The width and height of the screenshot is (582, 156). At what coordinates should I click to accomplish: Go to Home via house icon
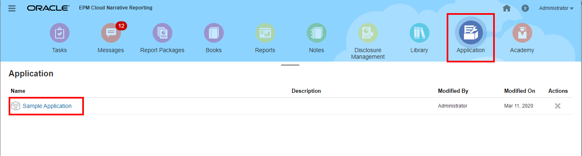(x=507, y=8)
